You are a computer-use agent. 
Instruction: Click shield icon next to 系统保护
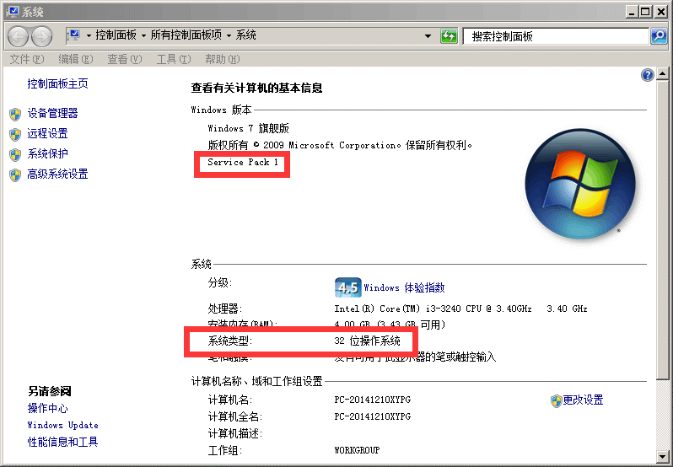(15, 154)
